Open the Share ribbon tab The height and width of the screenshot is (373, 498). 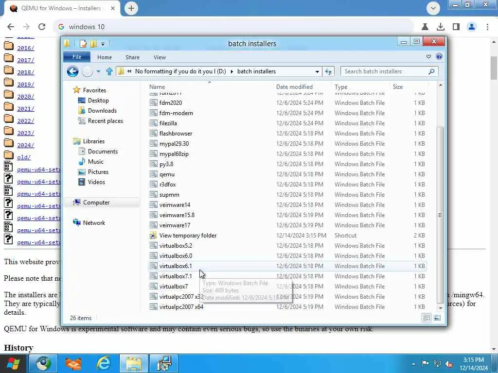pos(132,57)
